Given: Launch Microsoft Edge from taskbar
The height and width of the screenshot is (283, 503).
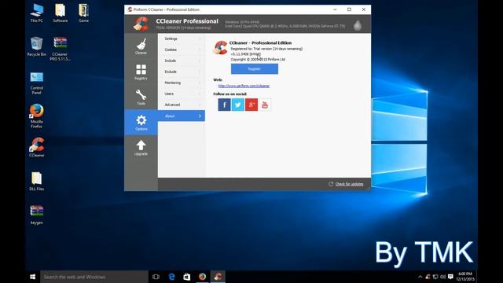Looking at the screenshot, I should pyautogui.click(x=171, y=277).
